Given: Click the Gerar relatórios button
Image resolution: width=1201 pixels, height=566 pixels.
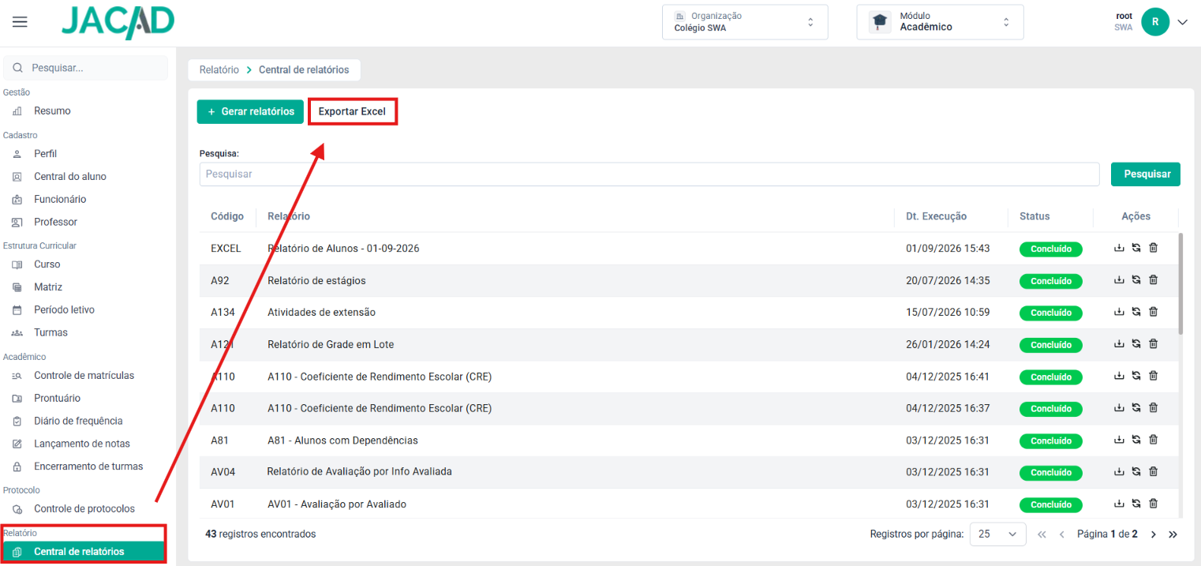Looking at the screenshot, I should [250, 111].
